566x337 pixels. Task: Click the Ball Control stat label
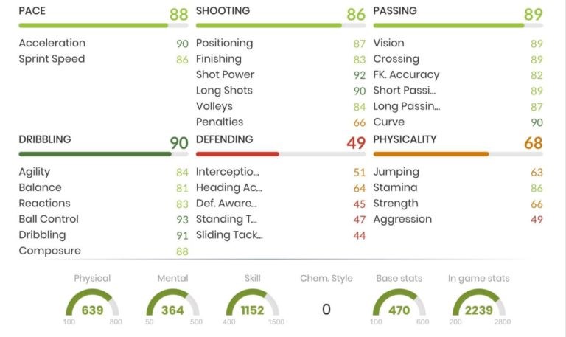49,219
